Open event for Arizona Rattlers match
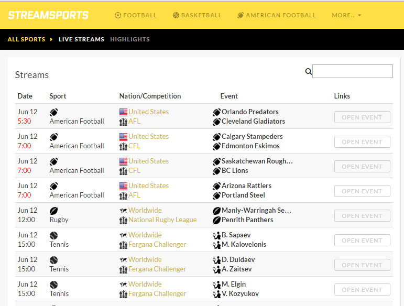404x306 pixels. click(362, 191)
